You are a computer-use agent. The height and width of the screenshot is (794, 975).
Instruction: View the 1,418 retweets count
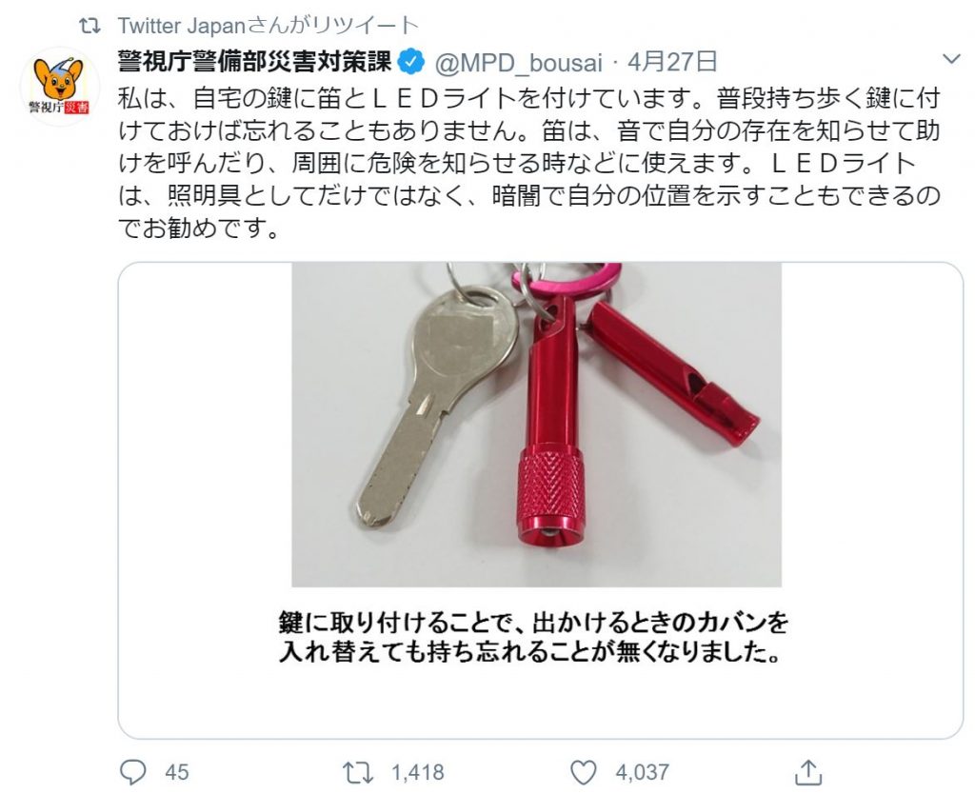(418, 772)
